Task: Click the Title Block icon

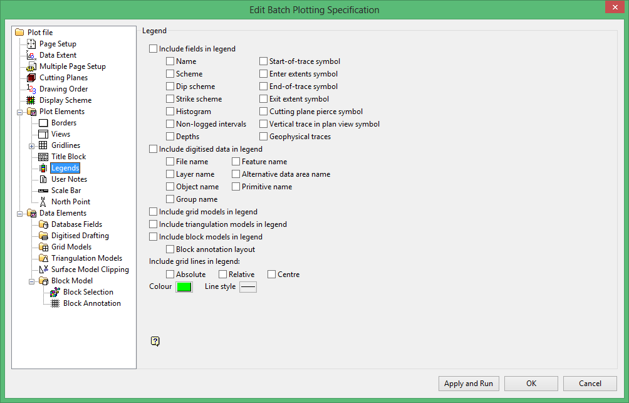Action: tap(43, 157)
